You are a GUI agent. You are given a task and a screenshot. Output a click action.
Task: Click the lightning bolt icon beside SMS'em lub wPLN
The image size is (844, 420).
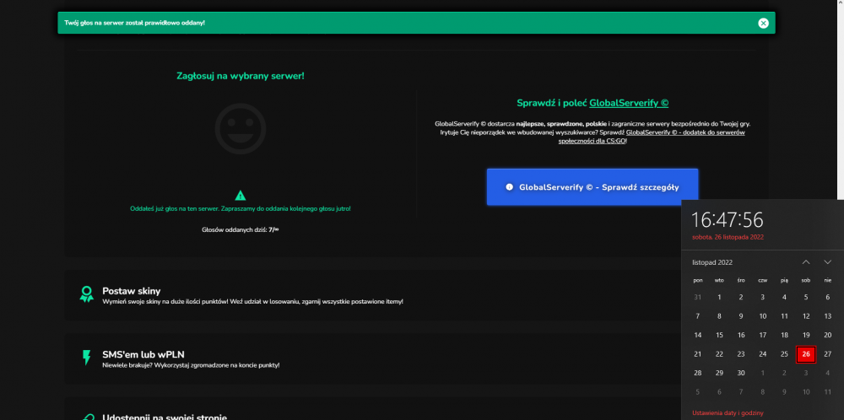coord(87,358)
